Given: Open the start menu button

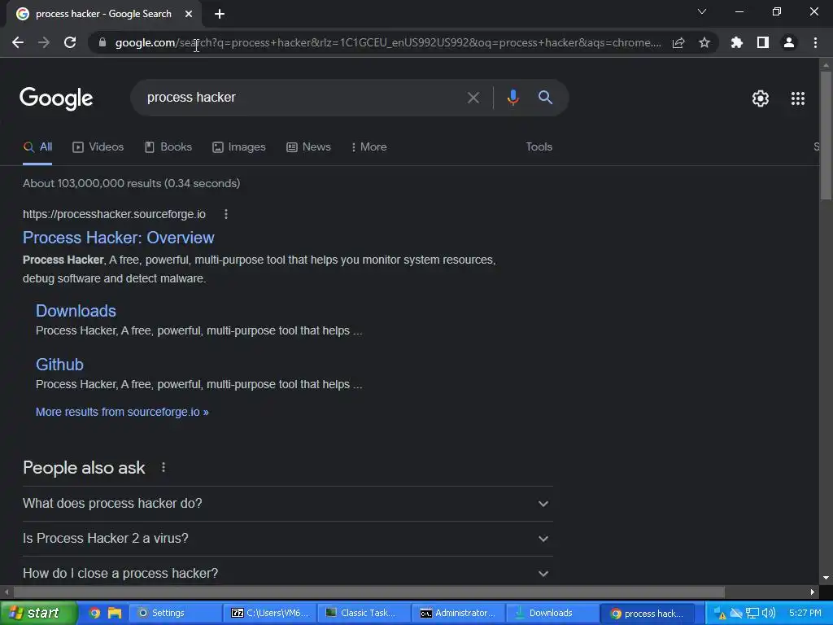Looking at the screenshot, I should 38,614.
